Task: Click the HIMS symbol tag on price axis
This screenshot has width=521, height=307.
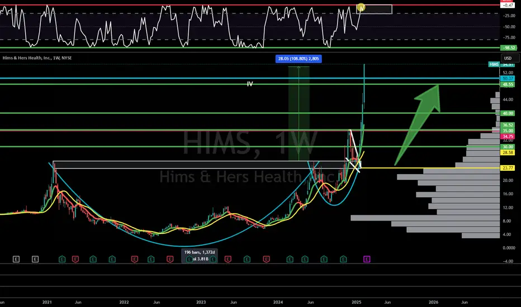Action: pos(494,64)
